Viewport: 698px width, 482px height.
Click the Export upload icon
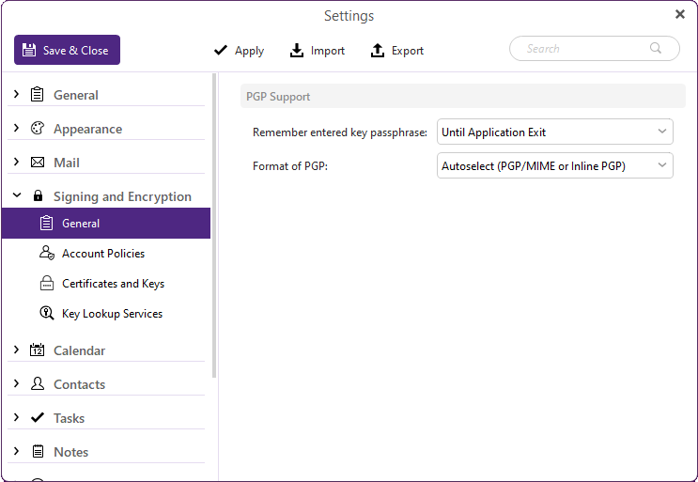[378, 51]
